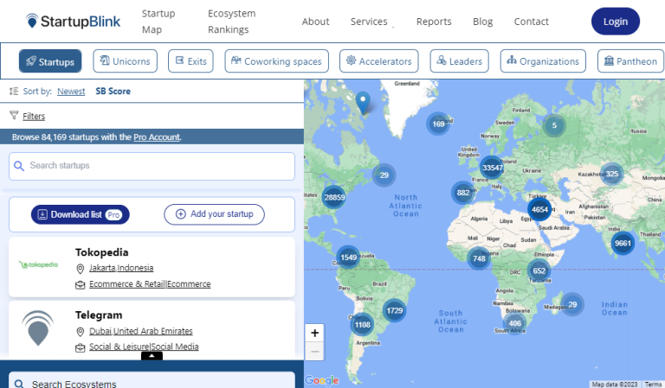Open the 4654 cluster near Turkey
This screenshot has height=388, width=665.
click(539, 209)
